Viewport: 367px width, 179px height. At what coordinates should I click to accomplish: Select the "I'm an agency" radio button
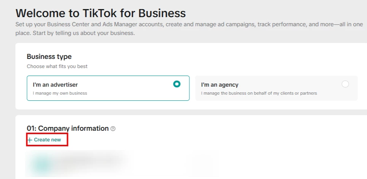coord(345,84)
